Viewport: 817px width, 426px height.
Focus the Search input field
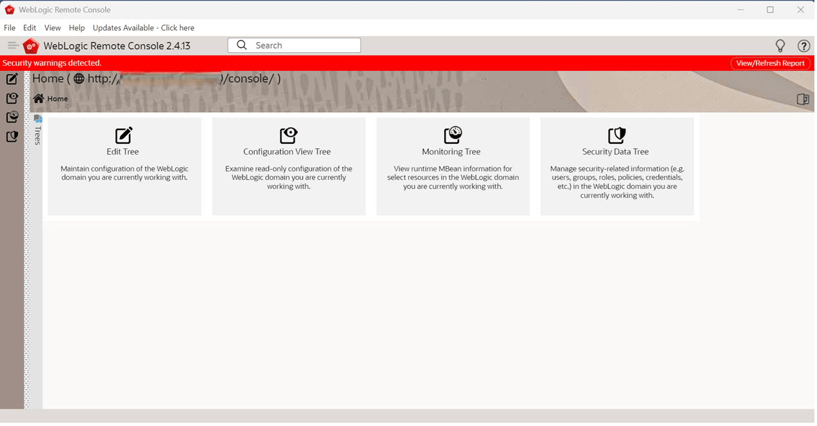pyautogui.click(x=294, y=45)
